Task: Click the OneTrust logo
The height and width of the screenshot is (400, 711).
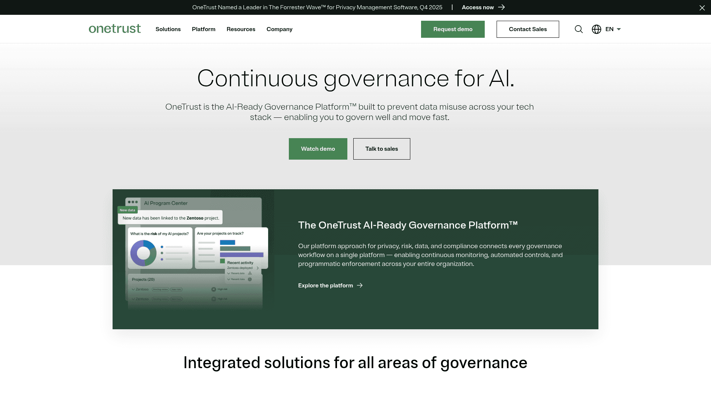Action: point(115,29)
